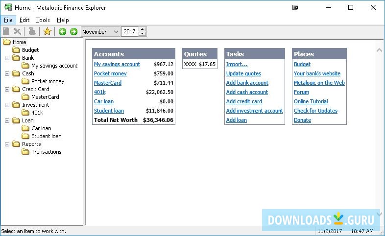Go to next month with green forward arrow
This screenshot has width=385, height=236.
coord(73,32)
